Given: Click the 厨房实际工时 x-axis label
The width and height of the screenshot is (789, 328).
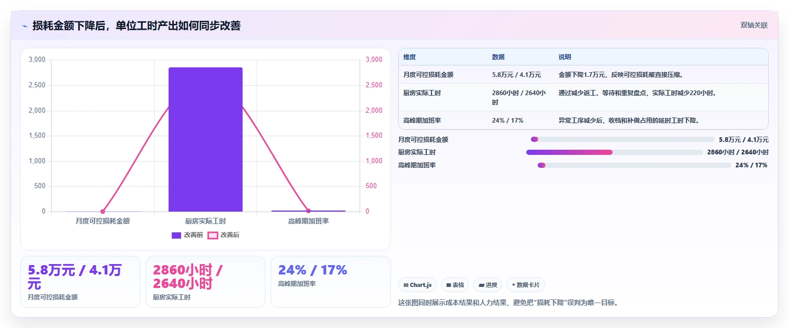Looking at the screenshot, I should click(x=206, y=221).
